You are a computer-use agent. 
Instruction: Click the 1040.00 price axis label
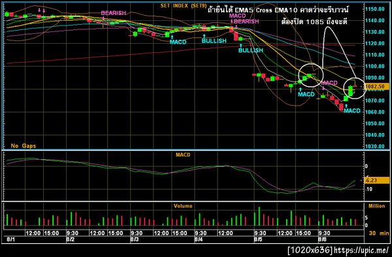(x=375, y=135)
